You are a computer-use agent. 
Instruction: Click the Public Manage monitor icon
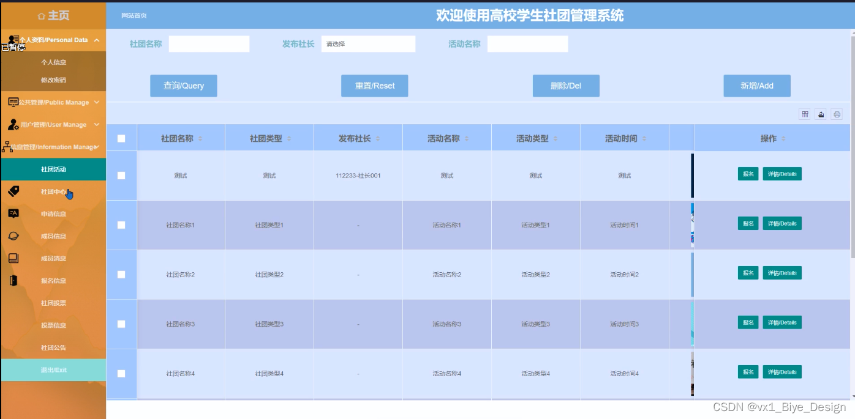tap(13, 102)
